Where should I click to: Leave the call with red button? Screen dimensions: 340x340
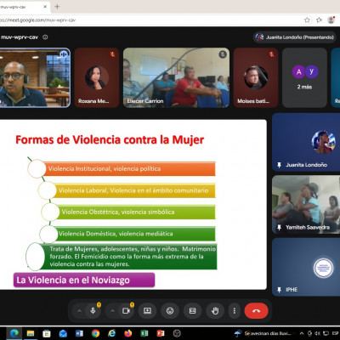(x=256, y=311)
